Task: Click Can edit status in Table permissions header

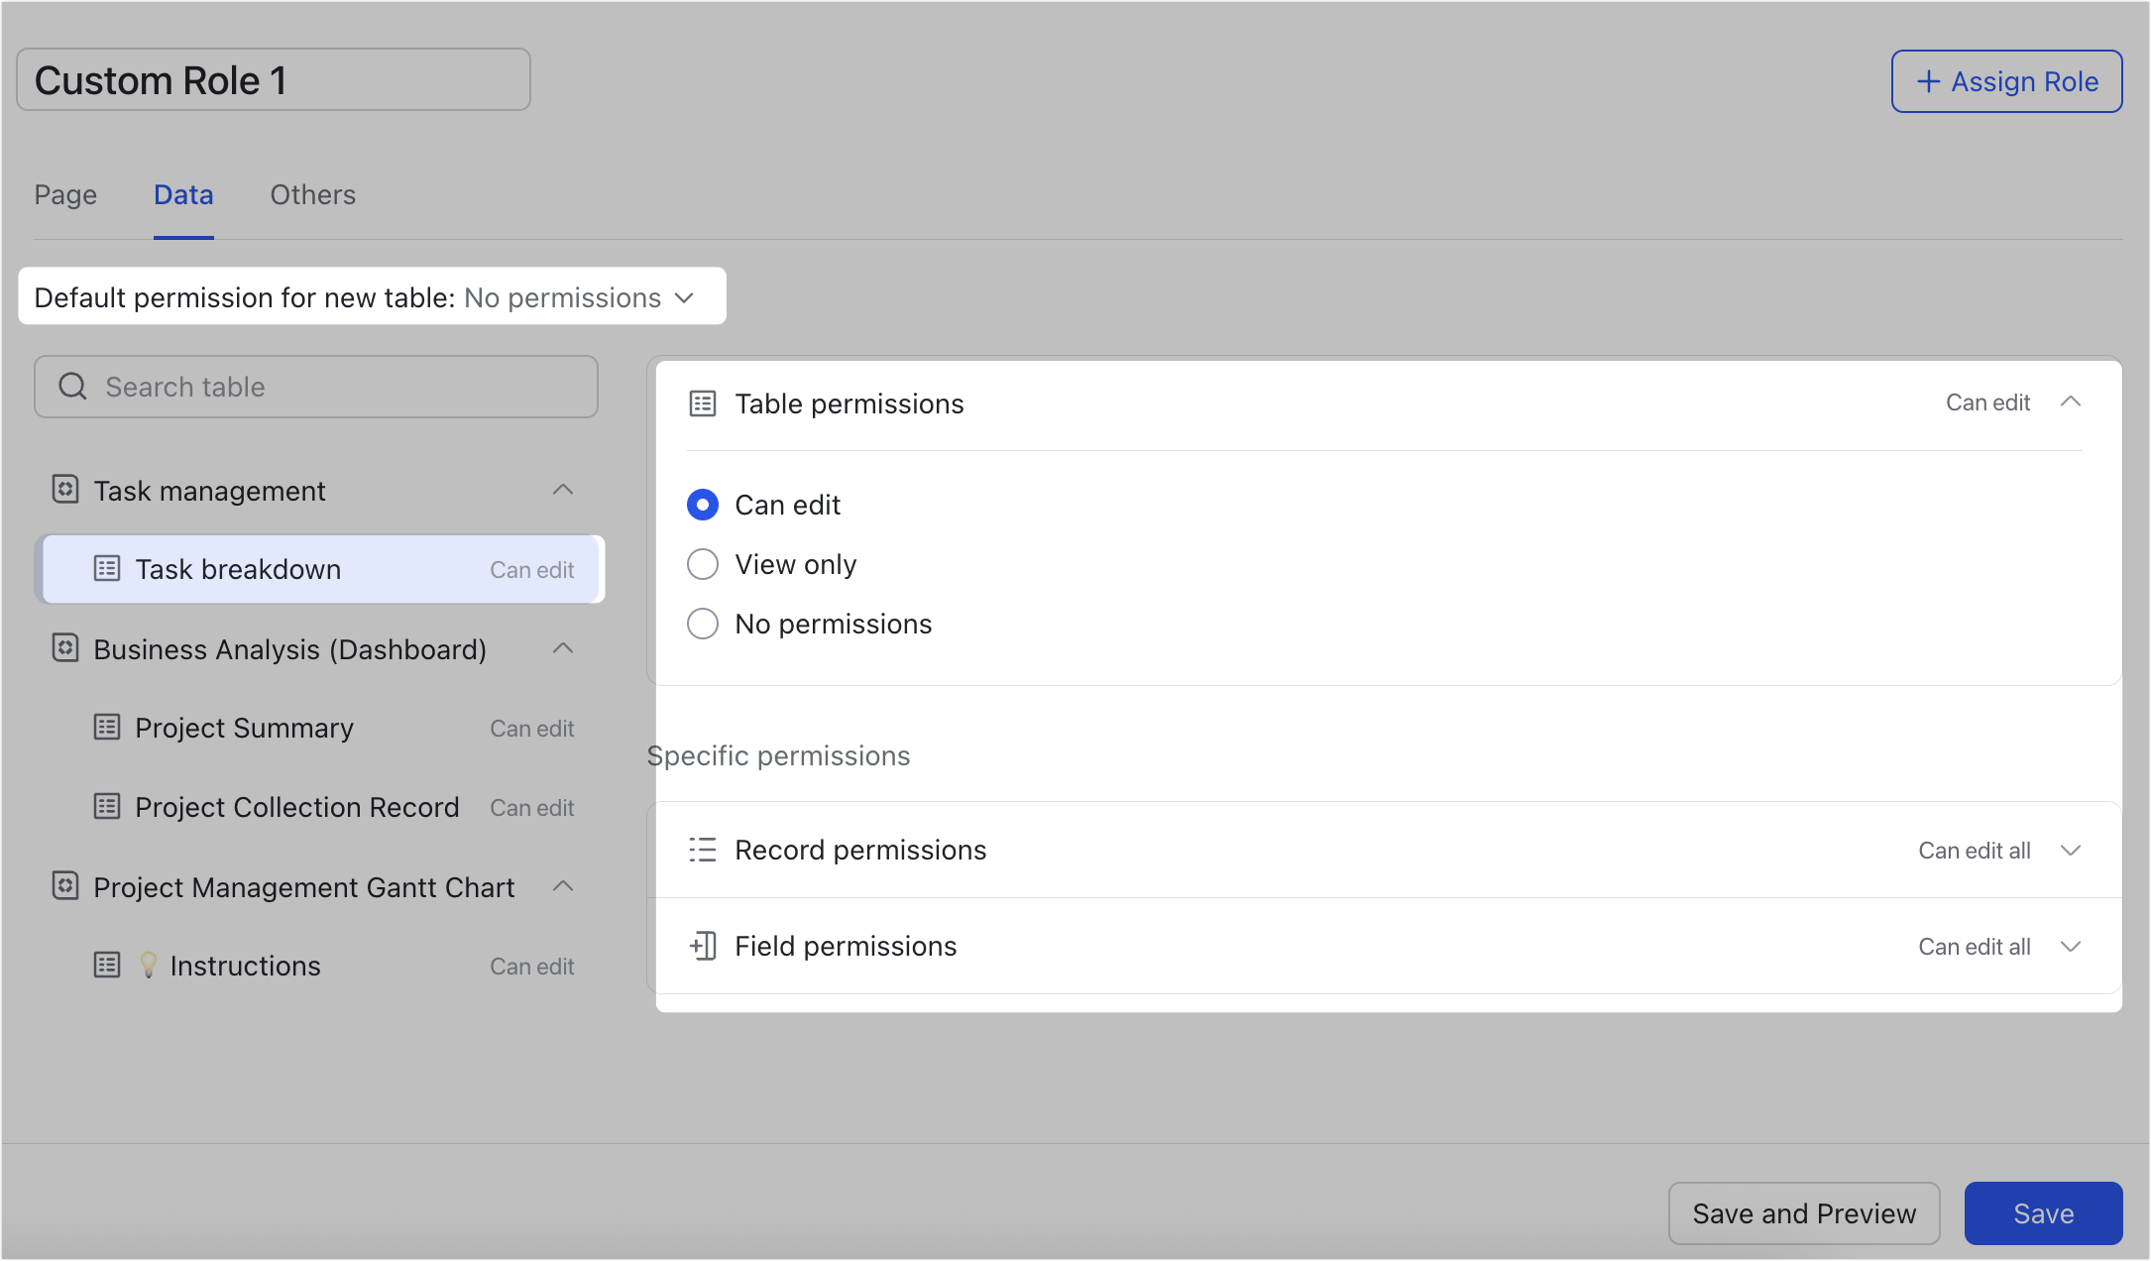Action: [1987, 402]
